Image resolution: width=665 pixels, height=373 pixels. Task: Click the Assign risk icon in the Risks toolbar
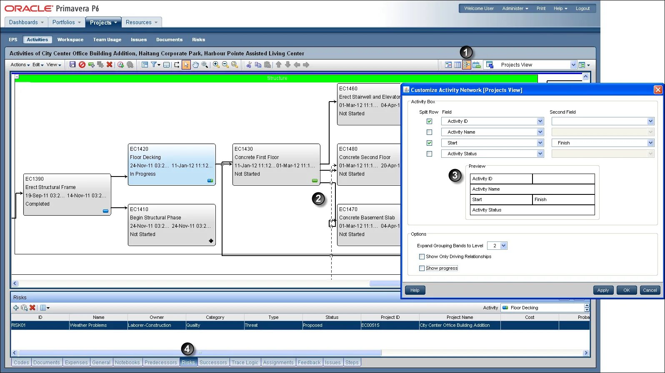(x=24, y=308)
